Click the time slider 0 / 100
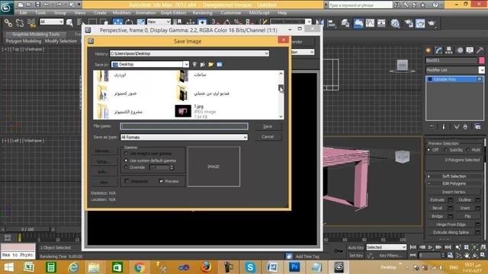The height and width of the screenshot is (274, 488). click(x=27, y=229)
